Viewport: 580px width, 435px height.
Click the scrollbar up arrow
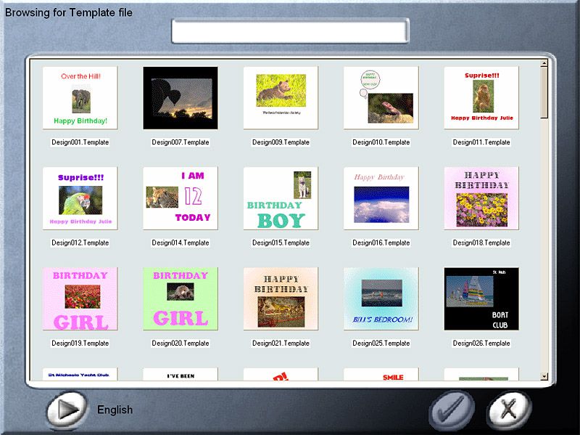[544, 63]
